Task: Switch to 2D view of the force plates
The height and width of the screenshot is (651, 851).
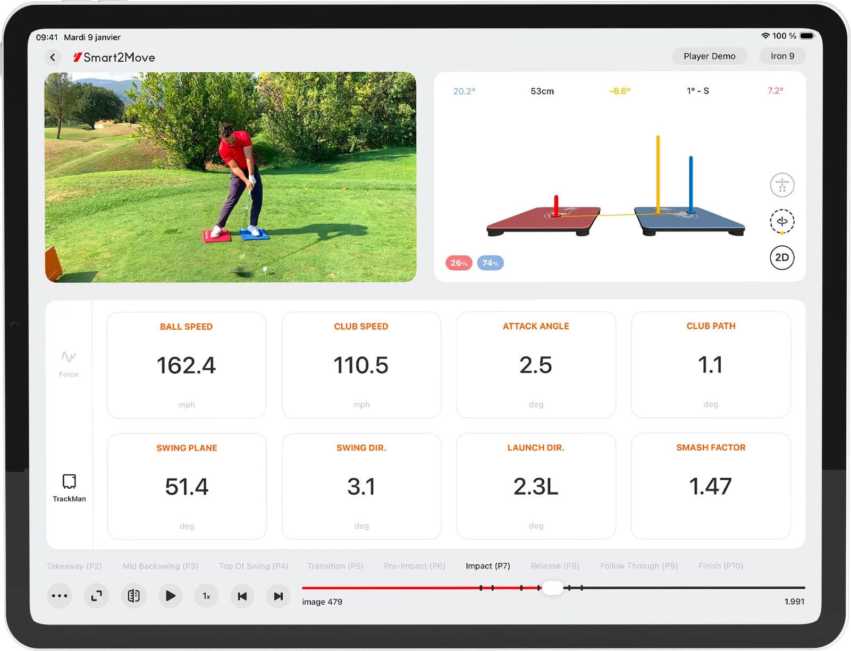Action: tap(782, 257)
